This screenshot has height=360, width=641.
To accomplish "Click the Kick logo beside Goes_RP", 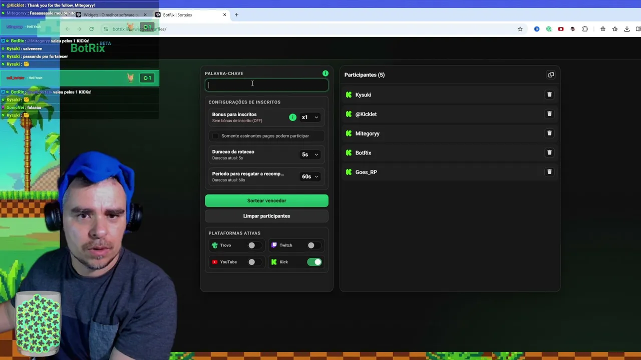I will click(x=349, y=172).
